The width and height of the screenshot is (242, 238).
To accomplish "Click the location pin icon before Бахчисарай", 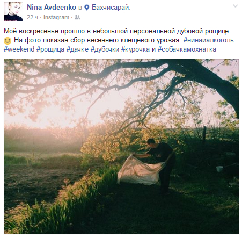I will click(87, 8).
